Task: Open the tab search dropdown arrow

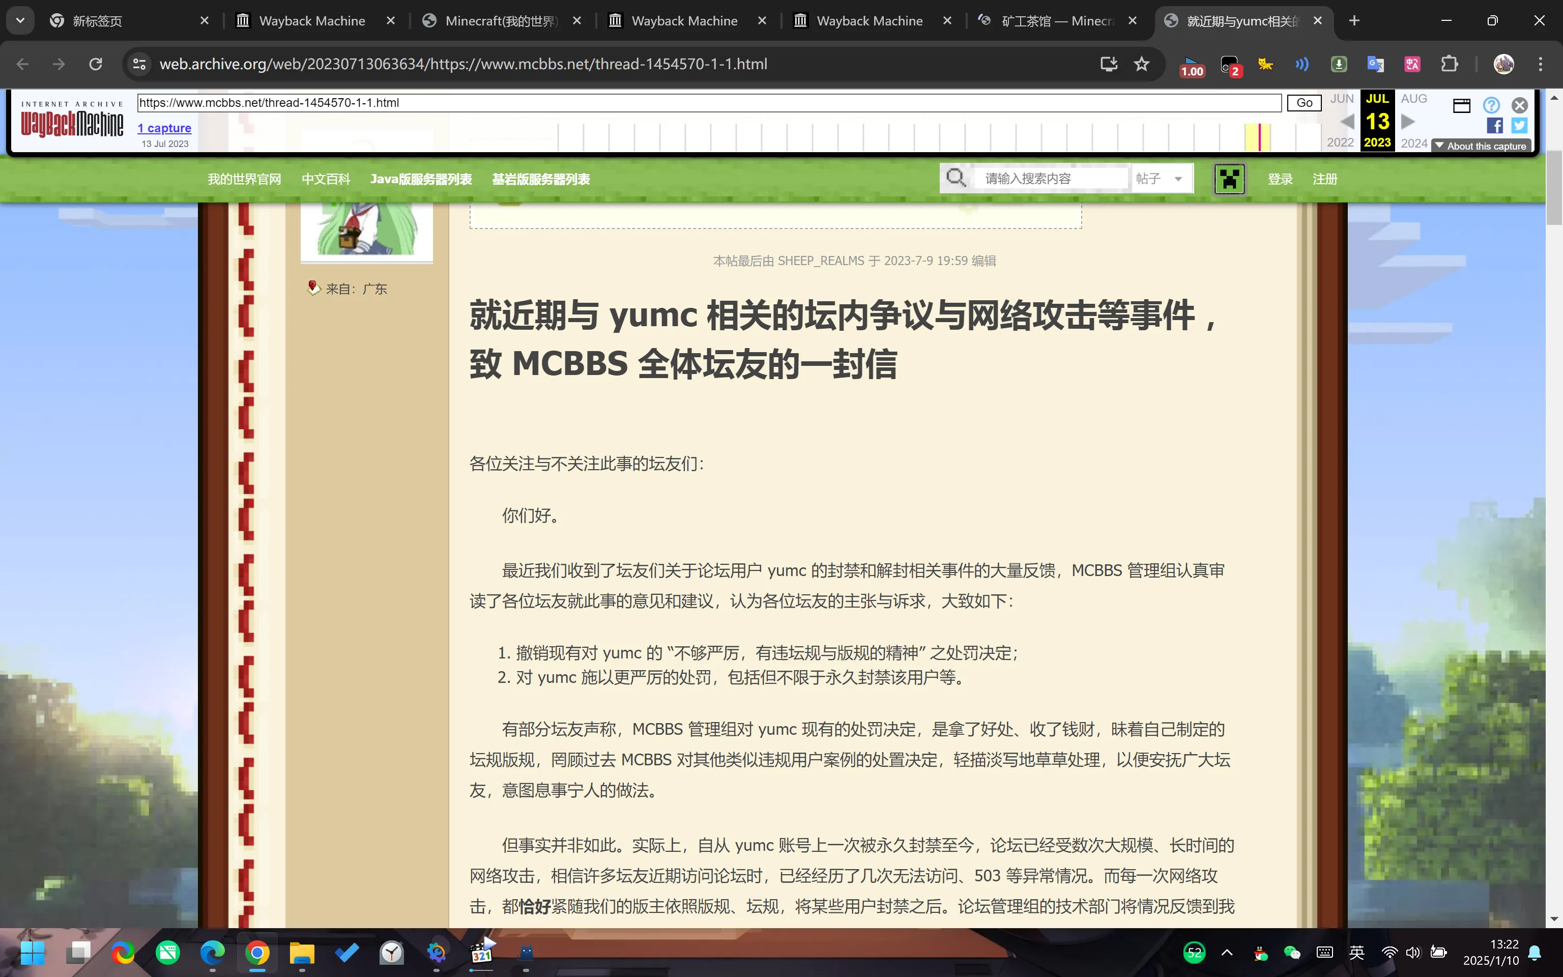Action: point(20,21)
